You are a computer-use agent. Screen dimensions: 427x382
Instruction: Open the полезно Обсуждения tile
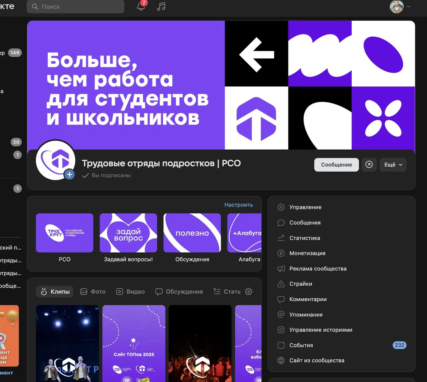click(x=192, y=238)
